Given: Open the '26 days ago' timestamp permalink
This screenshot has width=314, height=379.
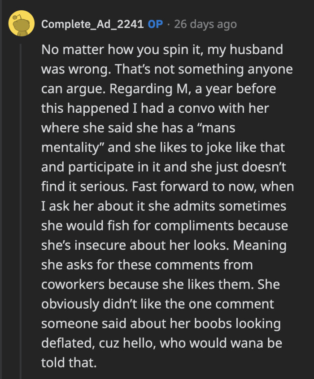Looking at the screenshot, I should point(205,24).
